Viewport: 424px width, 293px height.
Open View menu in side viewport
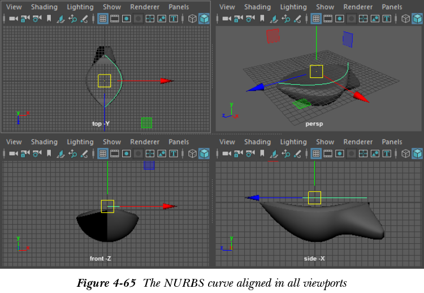coord(227,142)
